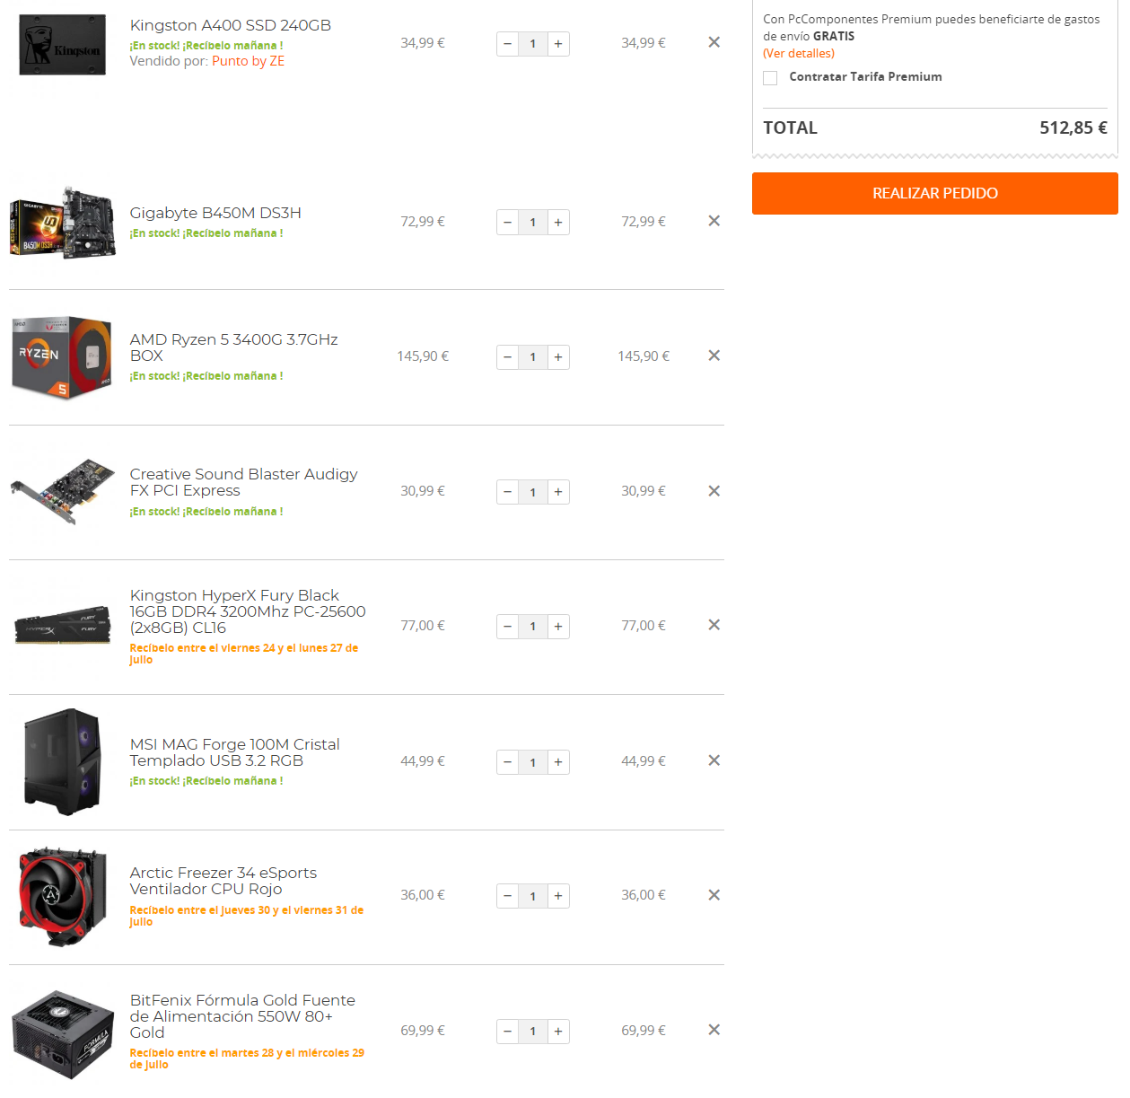This screenshot has width=1130, height=1098.
Task: Remove BitFenix Fórmula Gold power supply
Action: (x=714, y=1030)
